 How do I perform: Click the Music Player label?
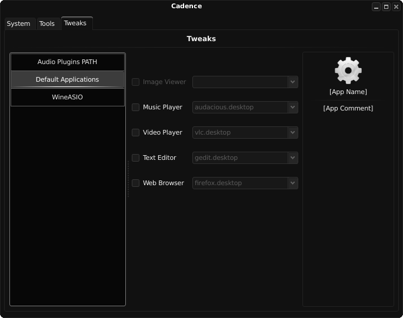pos(162,107)
